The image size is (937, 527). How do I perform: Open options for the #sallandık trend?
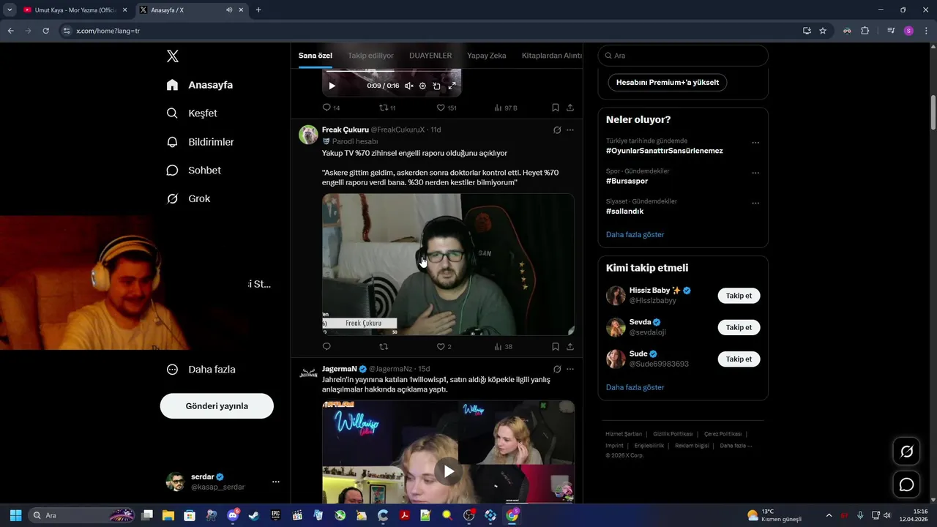click(x=755, y=203)
